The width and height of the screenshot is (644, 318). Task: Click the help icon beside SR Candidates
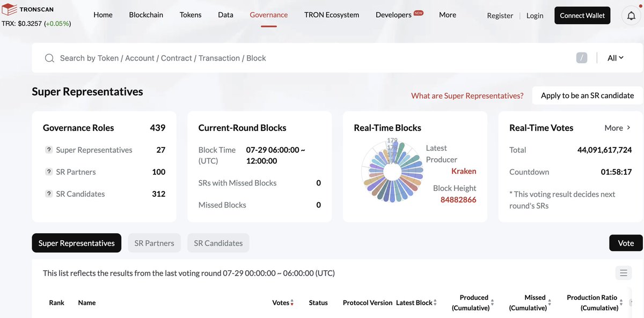49,194
